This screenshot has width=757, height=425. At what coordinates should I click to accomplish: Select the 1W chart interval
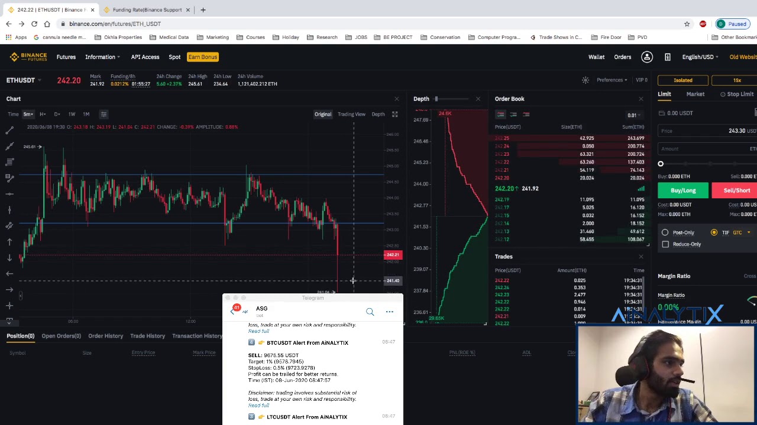point(72,114)
